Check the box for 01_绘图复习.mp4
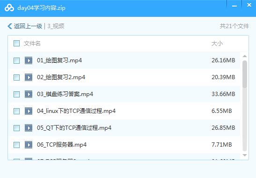The image size is (256, 178). [16, 60]
